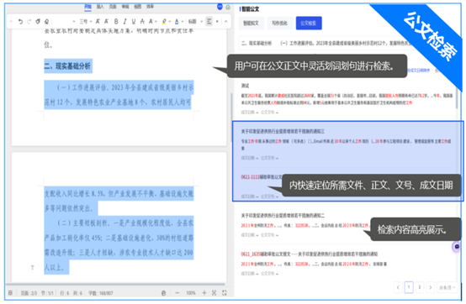This screenshot has height=304, width=466.
Task: Click status bar leftmost layout icon
Action: [x=10, y=293]
